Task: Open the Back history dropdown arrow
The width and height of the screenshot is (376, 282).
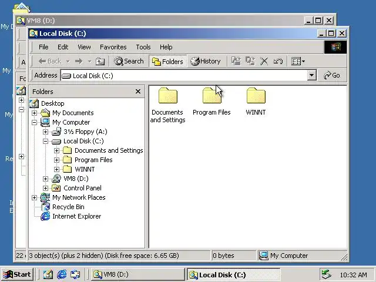Action: coord(68,61)
